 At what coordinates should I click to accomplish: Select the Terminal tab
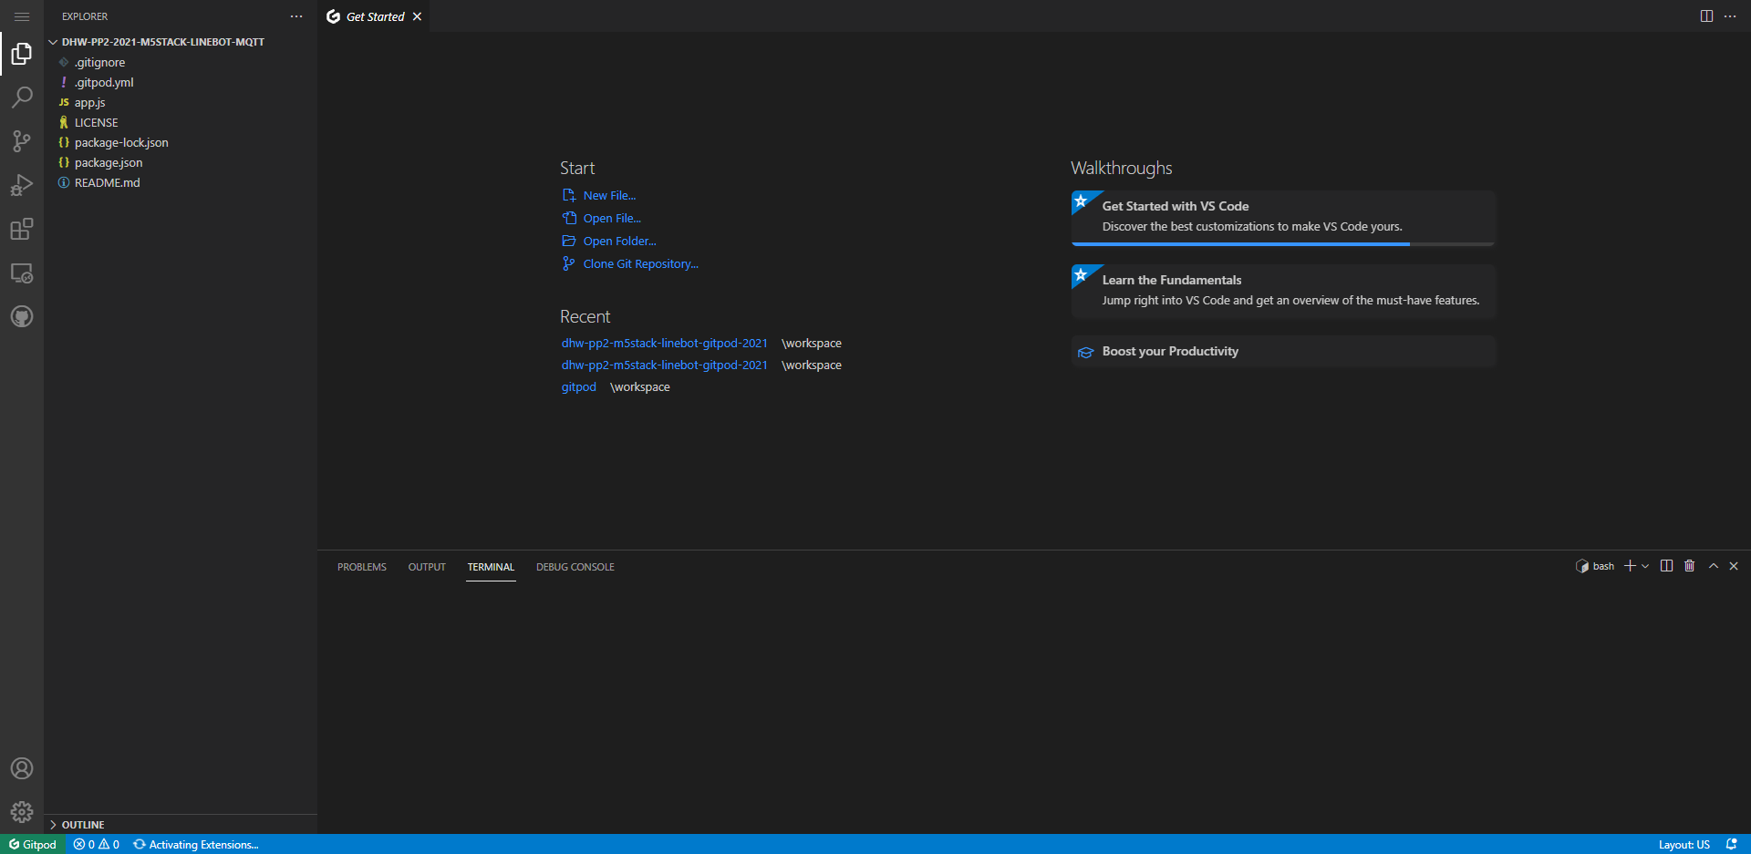pos(491,567)
